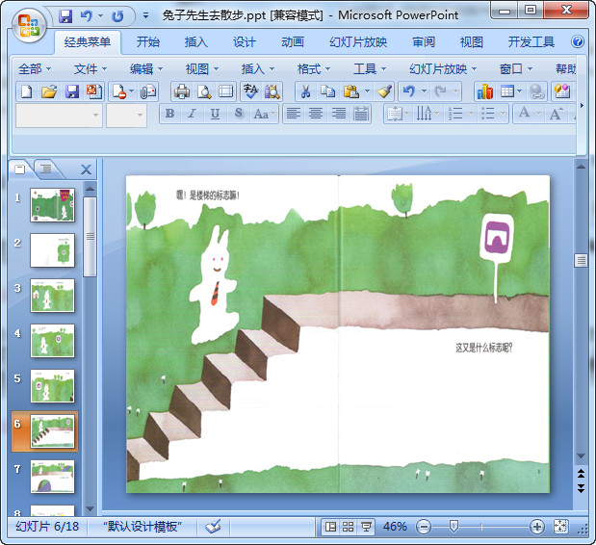This screenshot has width=596, height=545.
Task: Click the Print icon in toolbar
Action: (x=182, y=91)
